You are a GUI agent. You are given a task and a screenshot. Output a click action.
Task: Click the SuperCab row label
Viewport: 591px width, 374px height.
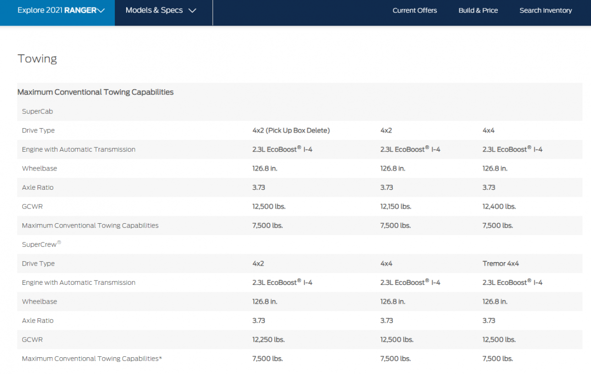tap(37, 111)
